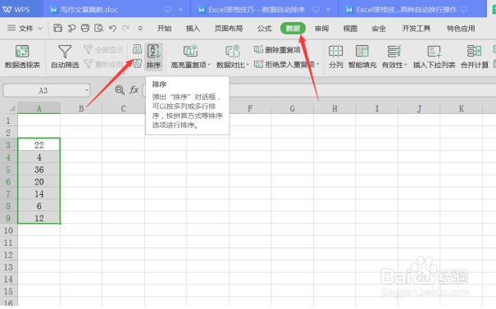
Task: Click 删除重复项 remove duplicates
Action: click(x=277, y=50)
